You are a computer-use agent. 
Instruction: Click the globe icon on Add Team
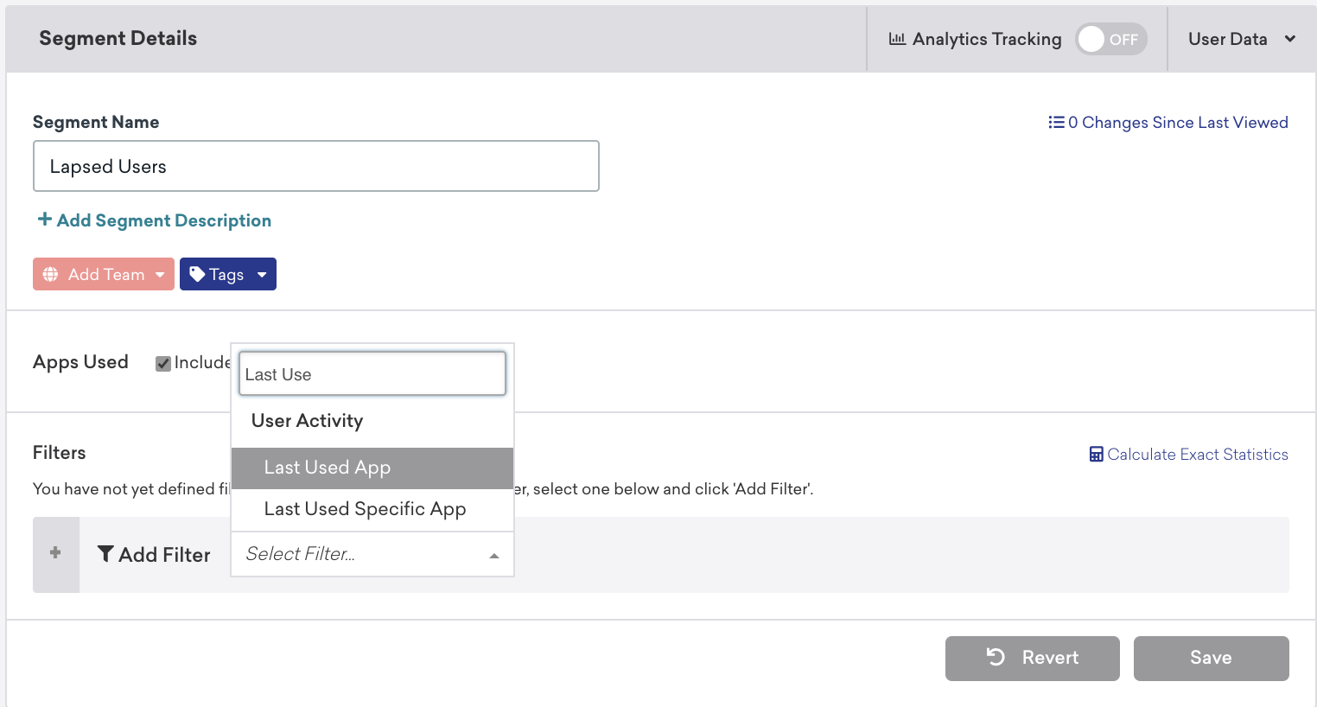click(x=51, y=274)
